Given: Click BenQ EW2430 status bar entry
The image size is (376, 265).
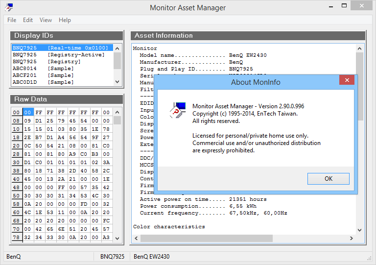Looking at the screenshot, I should coord(152,257).
